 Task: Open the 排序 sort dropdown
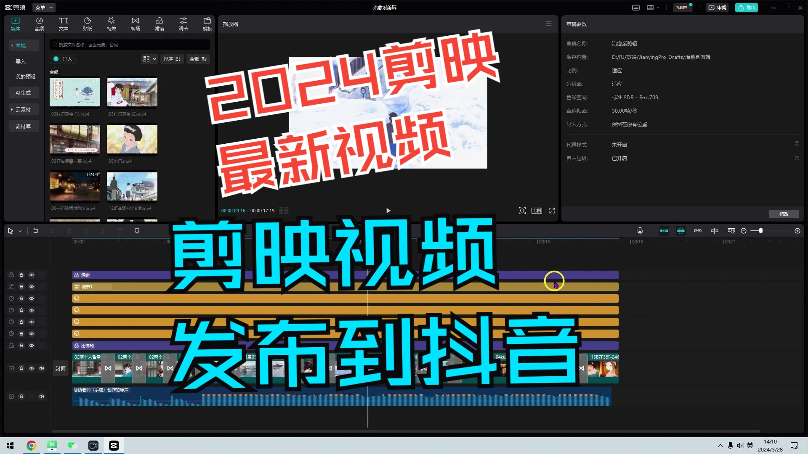pos(172,59)
